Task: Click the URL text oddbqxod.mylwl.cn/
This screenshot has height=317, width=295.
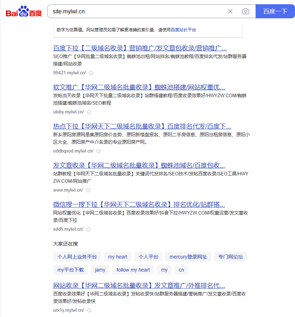Action: [73, 151]
